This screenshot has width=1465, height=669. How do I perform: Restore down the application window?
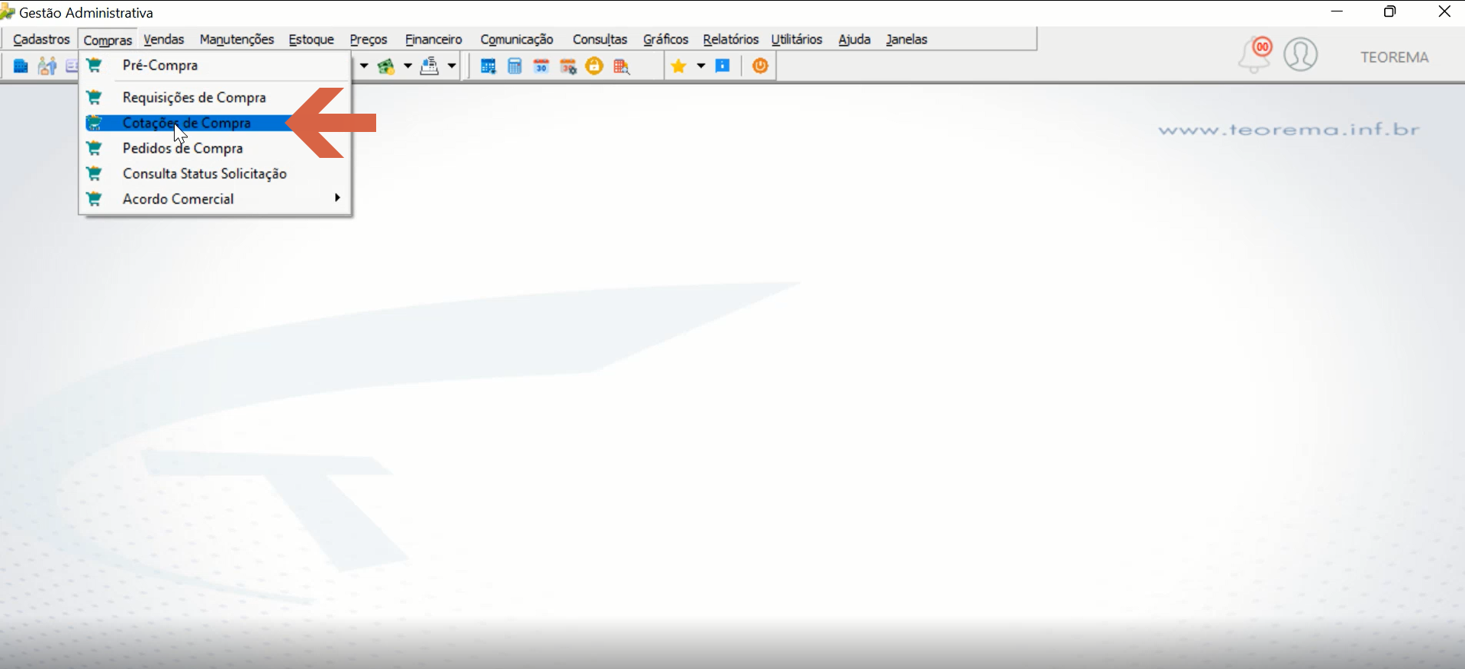(1390, 11)
